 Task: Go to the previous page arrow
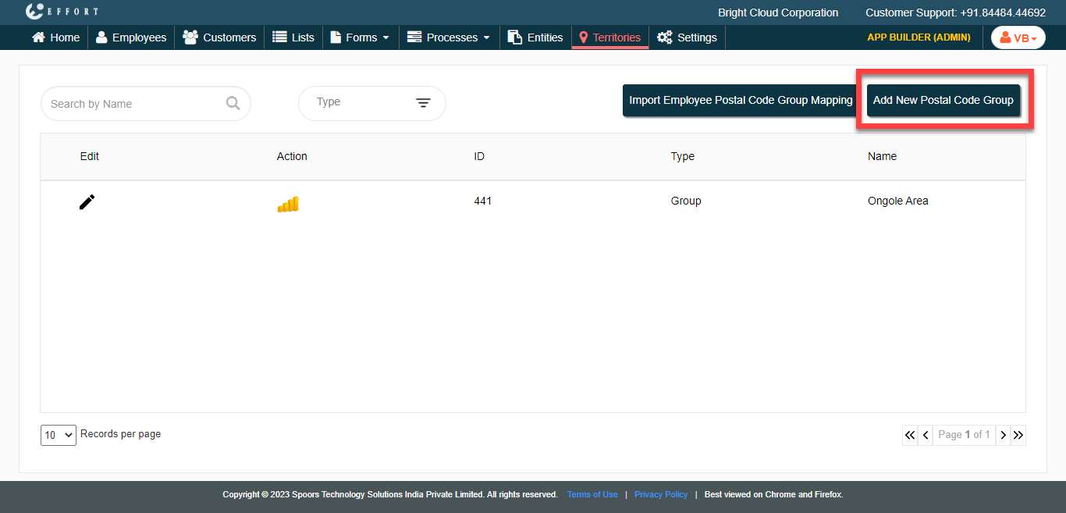926,435
